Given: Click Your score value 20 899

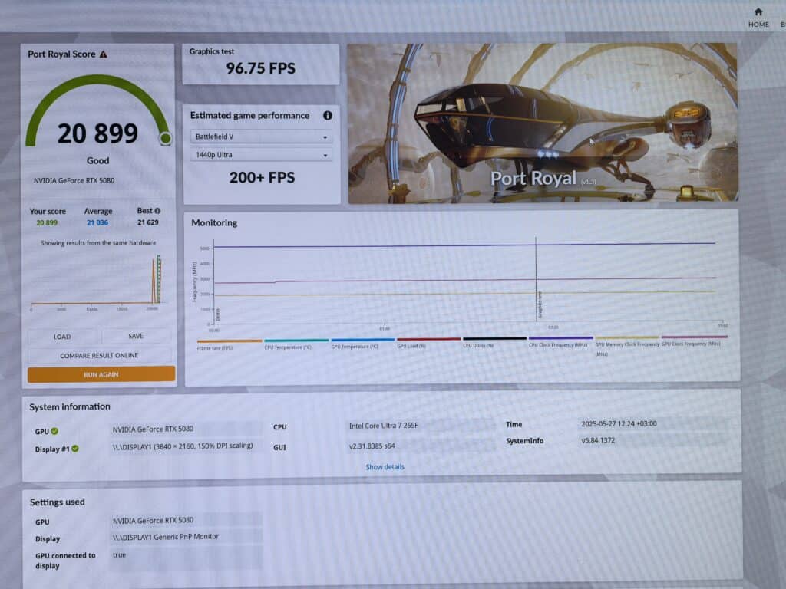Looking at the screenshot, I should [x=47, y=223].
